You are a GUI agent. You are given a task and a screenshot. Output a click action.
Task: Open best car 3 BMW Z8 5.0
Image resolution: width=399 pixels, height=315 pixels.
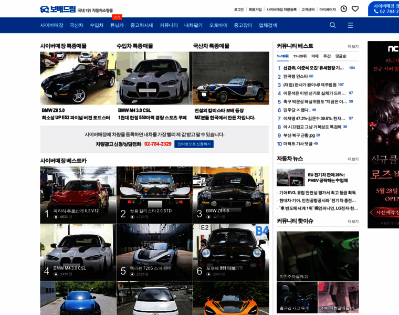pos(231,195)
